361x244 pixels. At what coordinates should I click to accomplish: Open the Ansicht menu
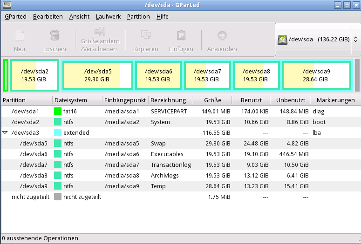coord(80,17)
